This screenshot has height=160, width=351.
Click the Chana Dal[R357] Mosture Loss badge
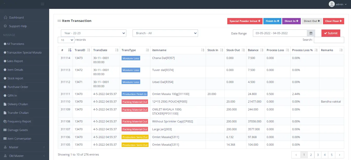click(x=131, y=58)
